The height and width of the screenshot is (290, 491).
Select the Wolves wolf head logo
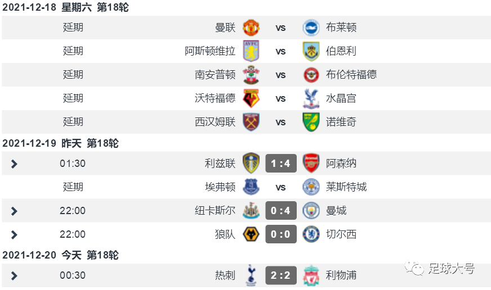click(251, 234)
